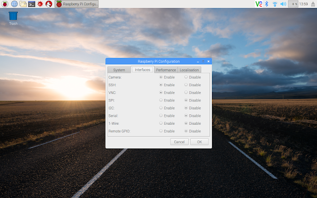Open the volume control speaker icon
This screenshot has width=317, height=198.
point(283,4)
